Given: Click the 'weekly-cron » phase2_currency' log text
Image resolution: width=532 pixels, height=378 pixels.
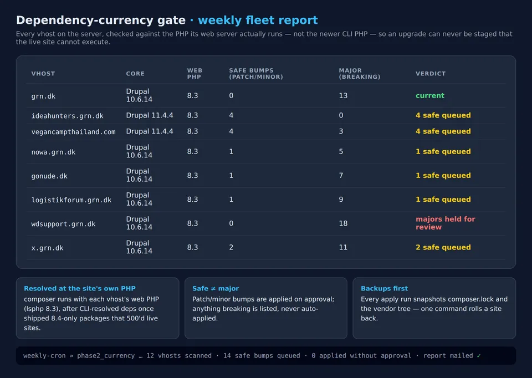Looking at the screenshot, I should tap(79, 356).
